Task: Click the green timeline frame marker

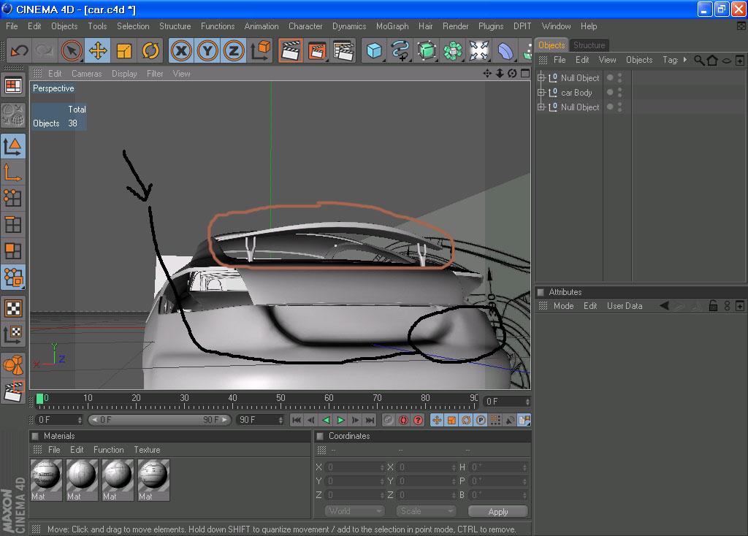Action: [40, 399]
